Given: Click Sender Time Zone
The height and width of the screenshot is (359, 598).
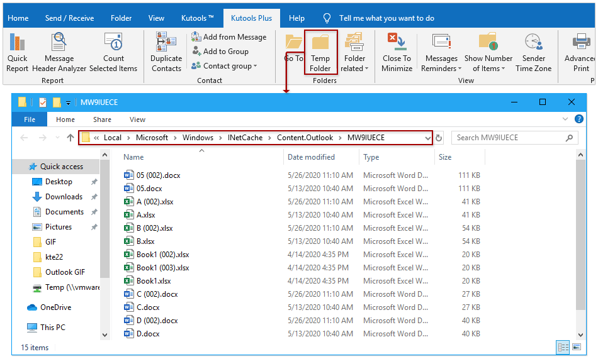Looking at the screenshot, I should point(534,53).
